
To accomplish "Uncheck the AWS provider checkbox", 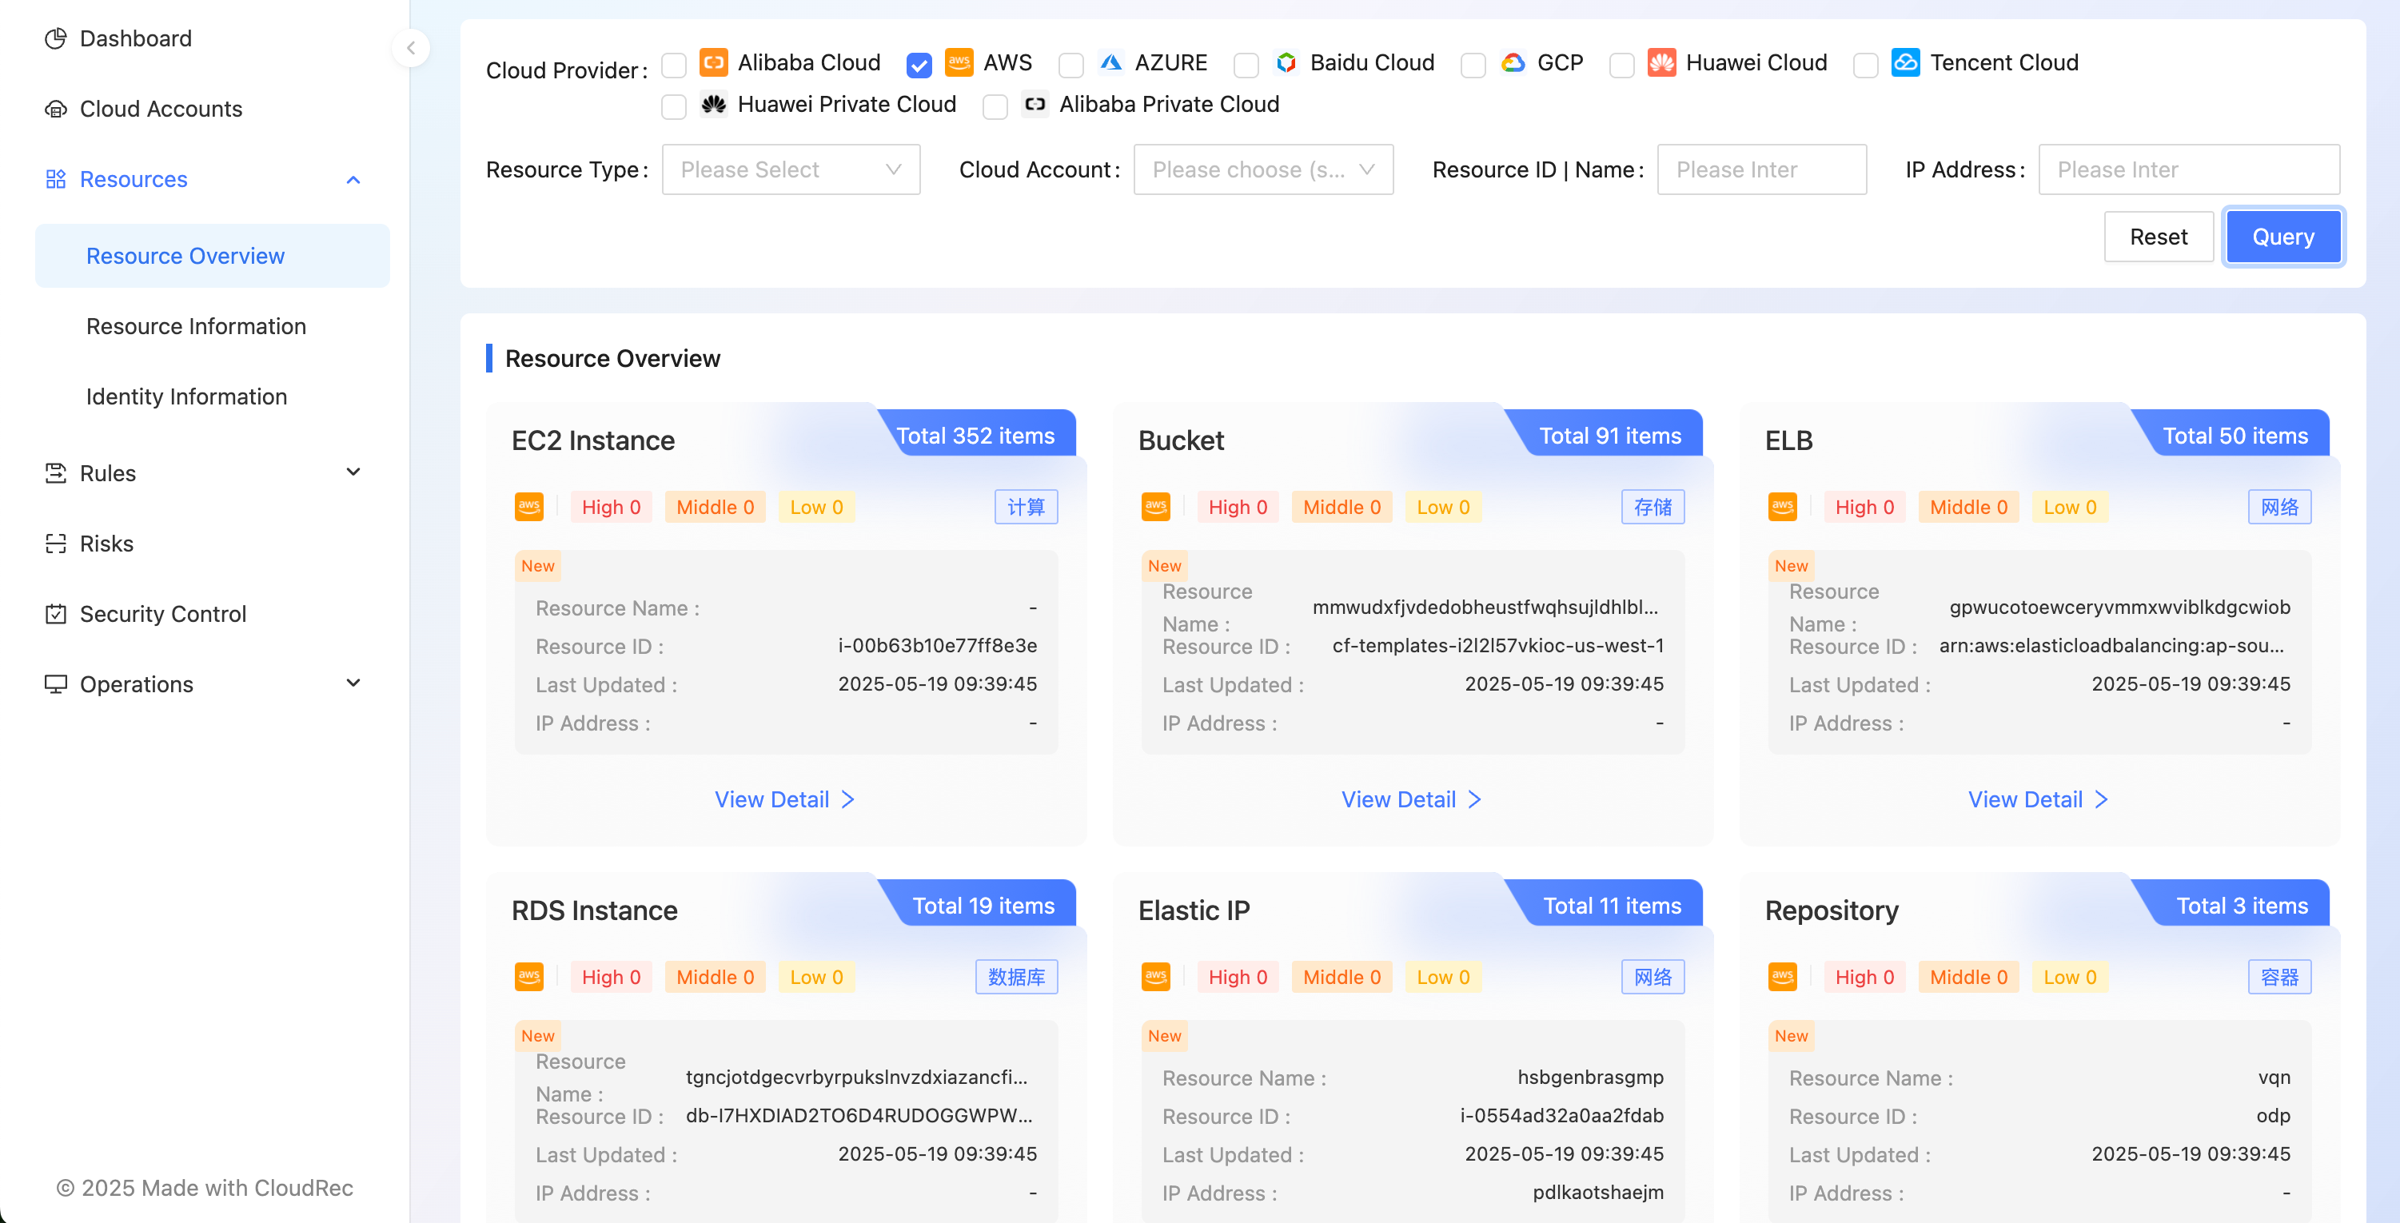I will coord(919,66).
